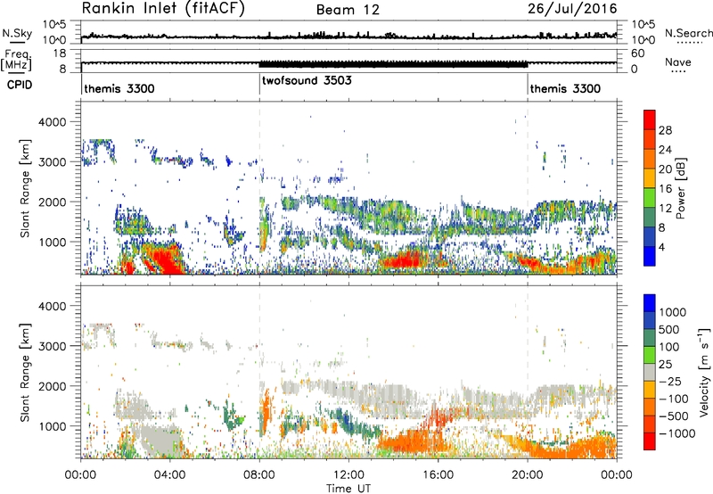Click the thick black twofsound frequency band
Viewport: 713px width, 494px height.
click(x=393, y=64)
